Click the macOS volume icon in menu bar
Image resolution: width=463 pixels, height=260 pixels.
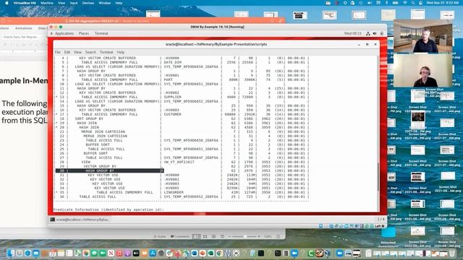(x=370, y=3)
